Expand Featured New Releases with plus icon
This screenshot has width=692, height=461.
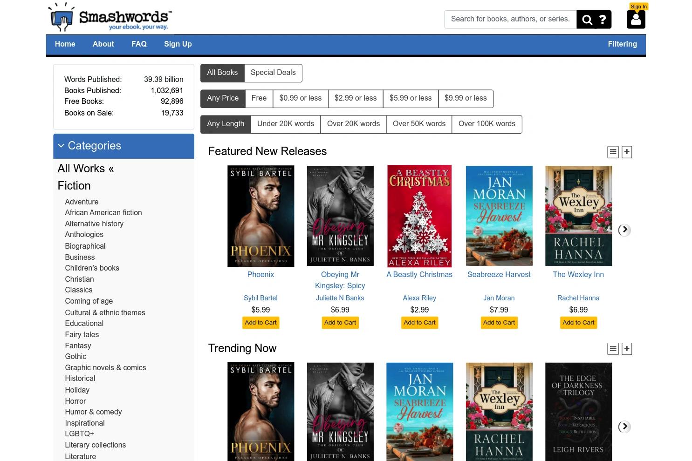(627, 152)
